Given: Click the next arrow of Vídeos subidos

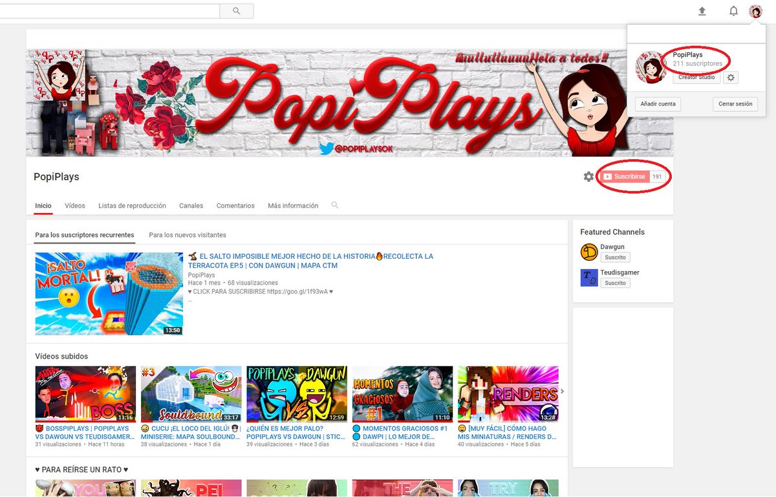Looking at the screenshot, I should 562,391.
